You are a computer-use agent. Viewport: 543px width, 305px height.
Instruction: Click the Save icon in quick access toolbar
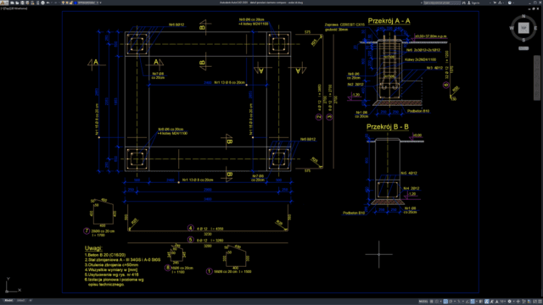(x=22, y=3)
